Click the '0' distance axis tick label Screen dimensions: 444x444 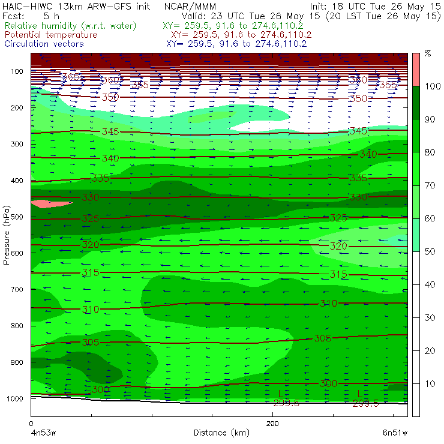pos(31,424)
